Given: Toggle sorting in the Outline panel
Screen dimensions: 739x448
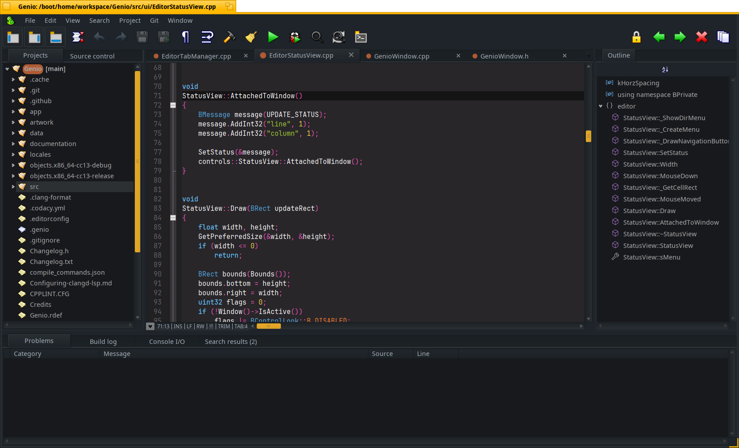Looking at the screenshot, I should 665,69.
